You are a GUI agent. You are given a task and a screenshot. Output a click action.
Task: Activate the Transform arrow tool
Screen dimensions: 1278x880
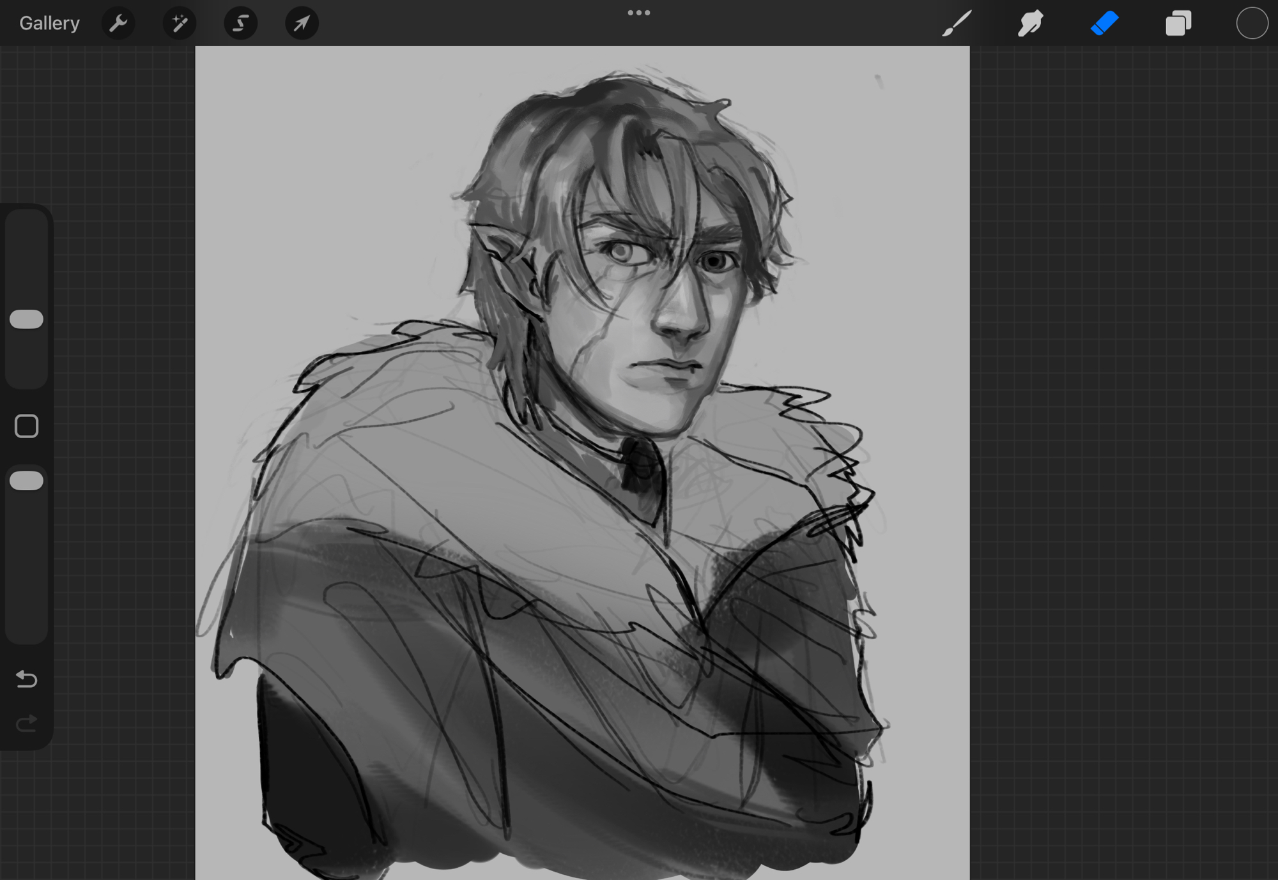pos(302,24)
